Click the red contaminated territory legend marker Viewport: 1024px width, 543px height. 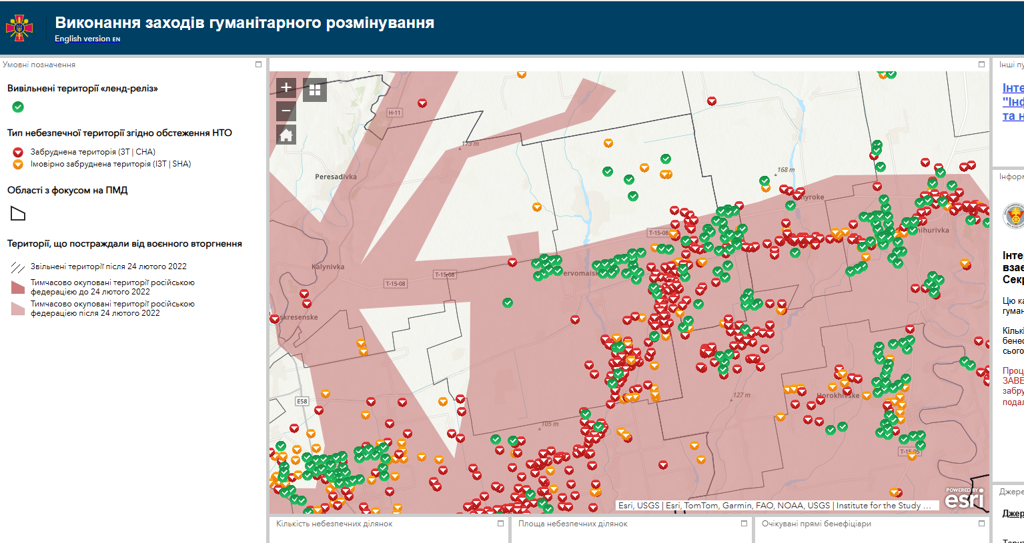[x=18, y=152]
